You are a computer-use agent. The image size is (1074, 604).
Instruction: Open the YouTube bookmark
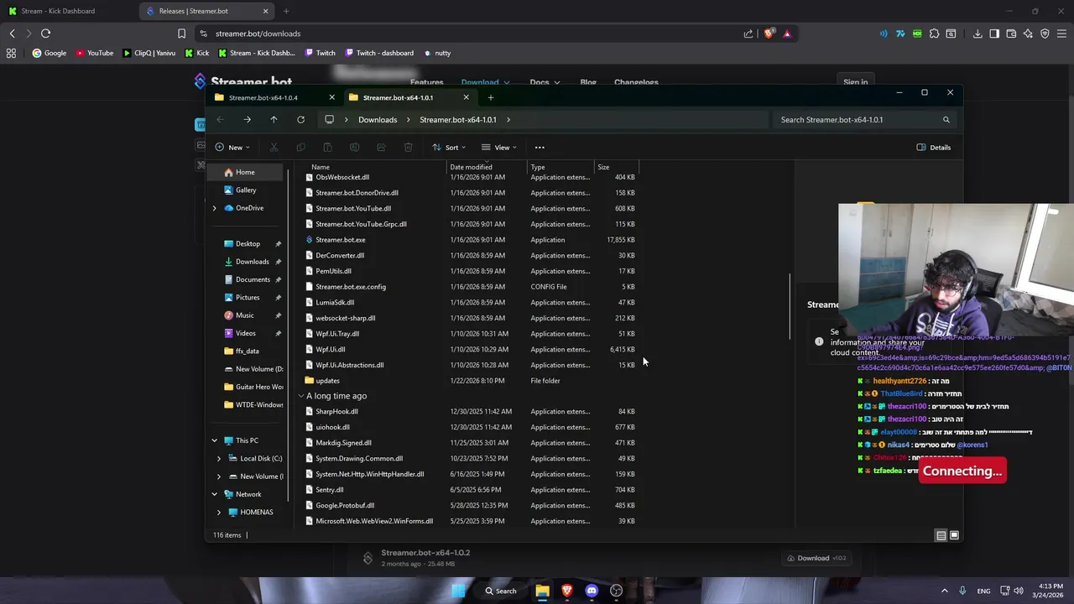pyautogui.click(x=94, y=53)
